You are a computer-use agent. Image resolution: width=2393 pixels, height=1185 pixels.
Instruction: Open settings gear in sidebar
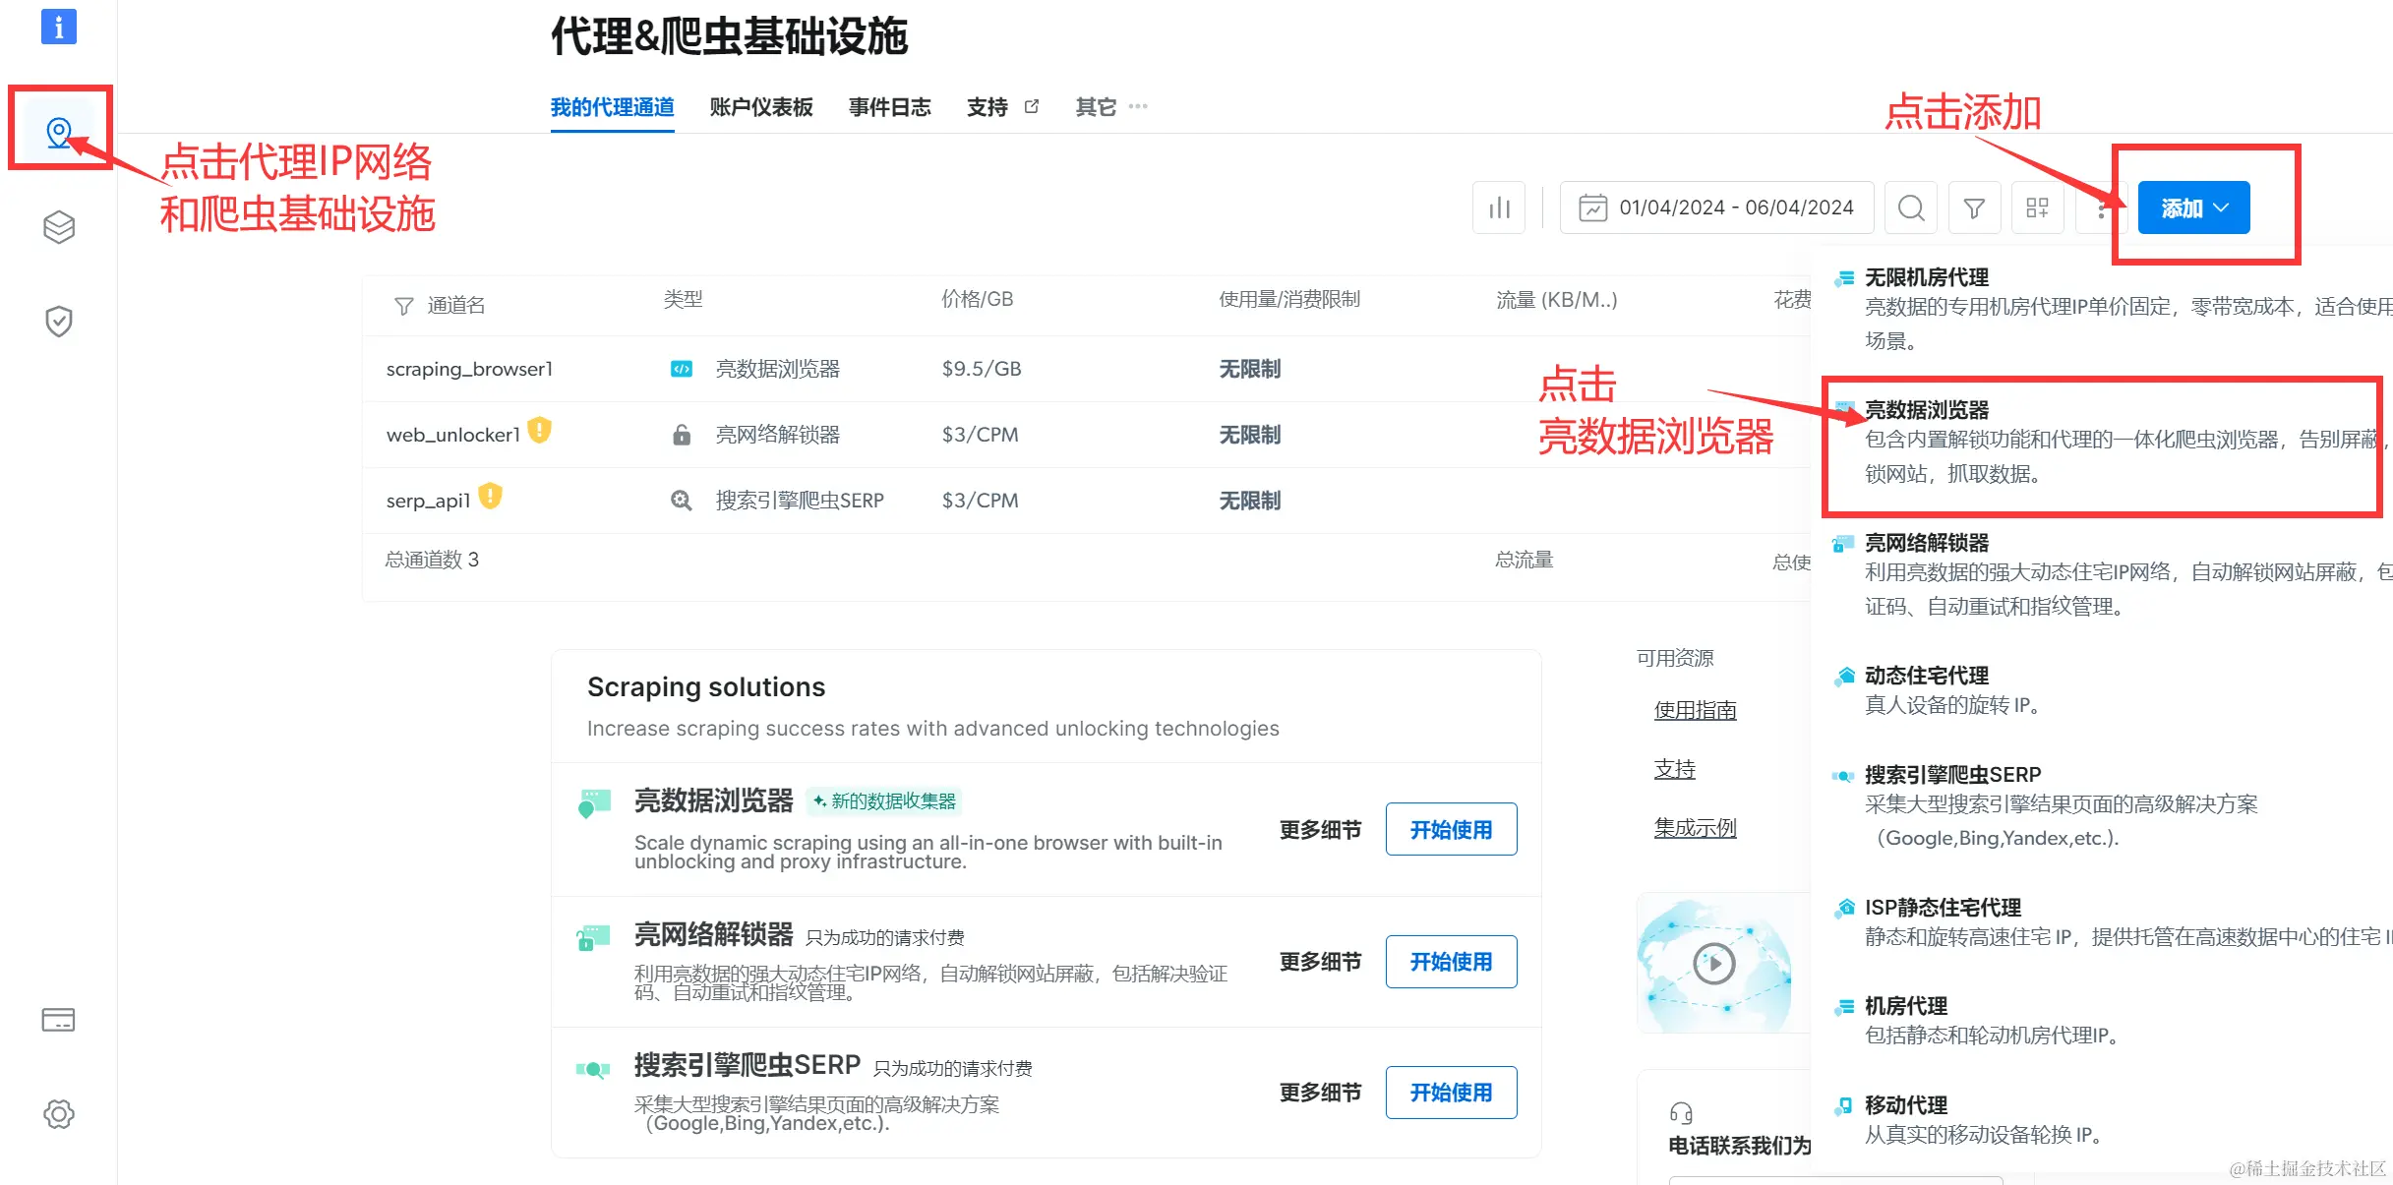coord(59,1114)
